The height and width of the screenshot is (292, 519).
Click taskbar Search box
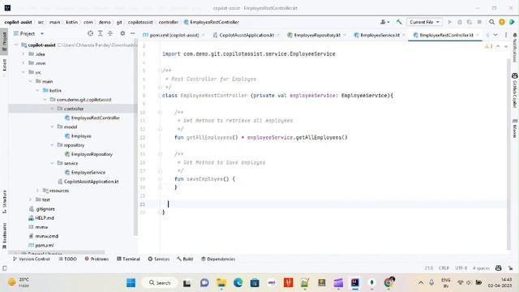tap(160, 282)
